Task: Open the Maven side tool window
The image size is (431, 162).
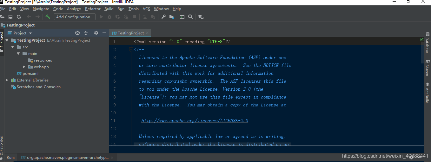Action: point(427,67)
